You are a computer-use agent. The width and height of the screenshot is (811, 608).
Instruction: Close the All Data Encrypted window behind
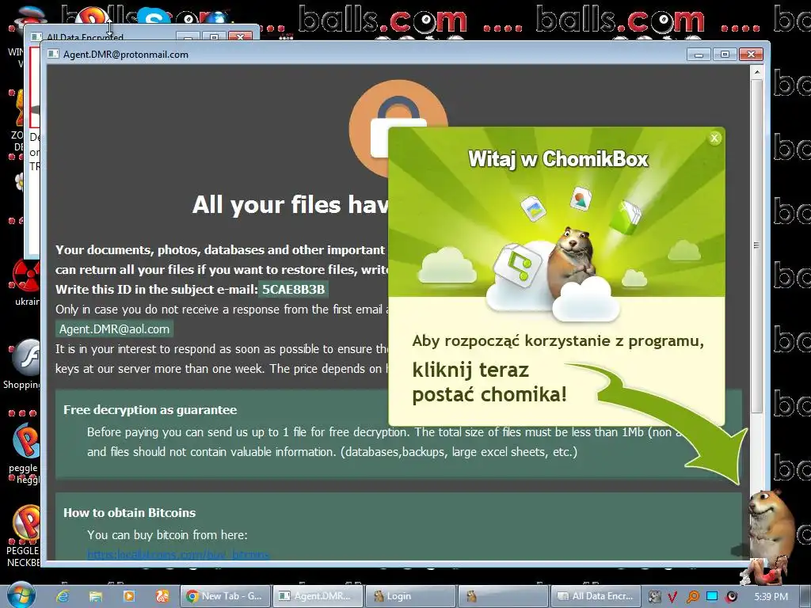pyautogui.click(x=240, y=36)
